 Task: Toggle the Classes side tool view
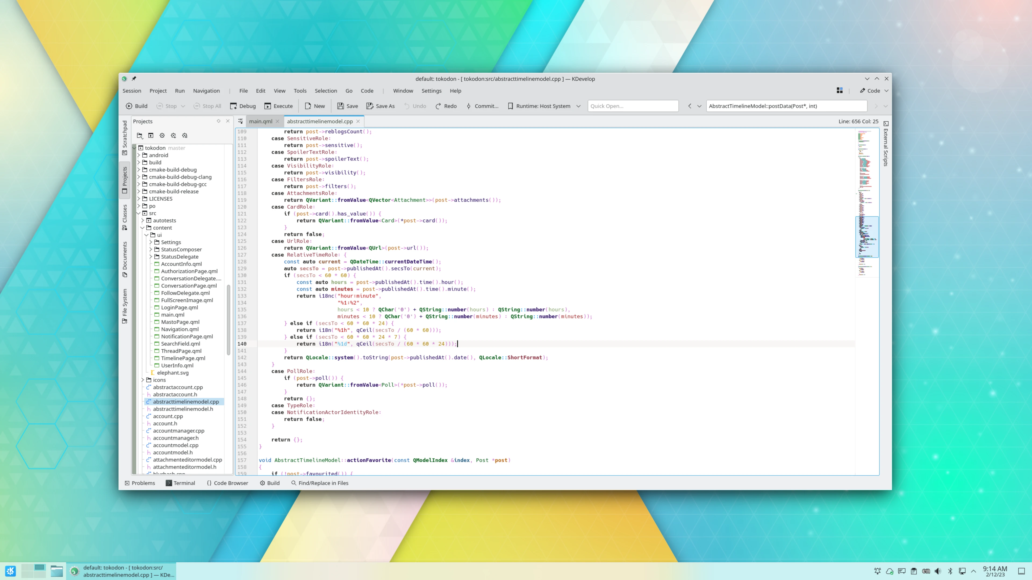point(125,217)
